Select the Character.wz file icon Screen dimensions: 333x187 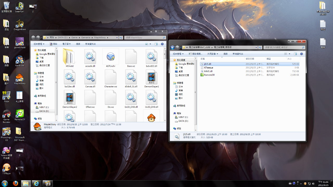(111, 78)
